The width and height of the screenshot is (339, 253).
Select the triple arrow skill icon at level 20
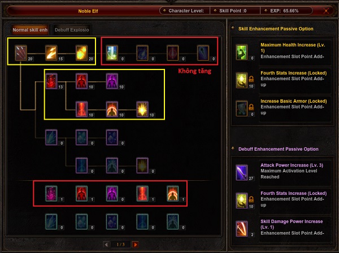[x=21, y=53]
